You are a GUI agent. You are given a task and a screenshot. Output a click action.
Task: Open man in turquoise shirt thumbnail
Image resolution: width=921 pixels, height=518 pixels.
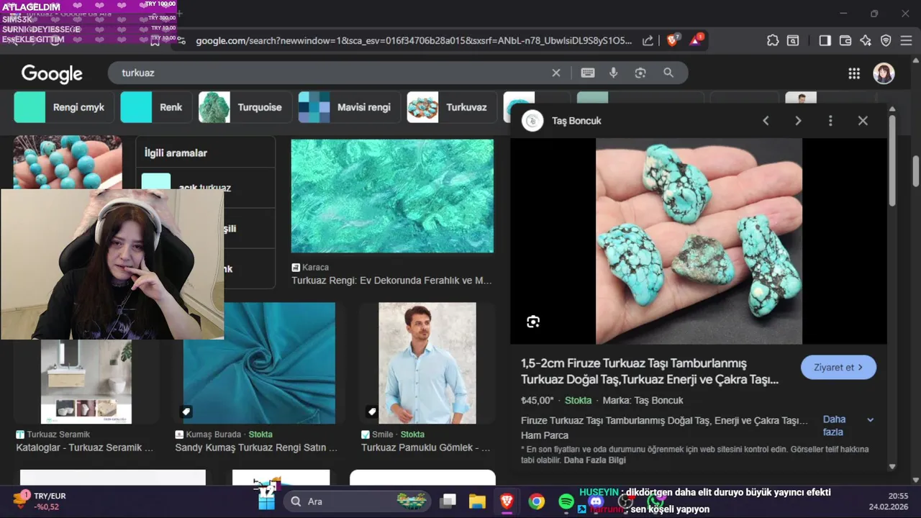pyautogui.click(x=427, y=363)
